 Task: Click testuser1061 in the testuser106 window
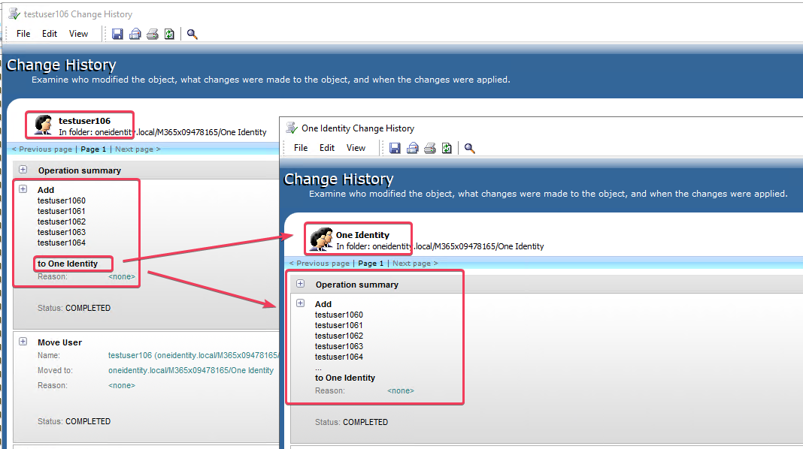[x=62, y=211]
